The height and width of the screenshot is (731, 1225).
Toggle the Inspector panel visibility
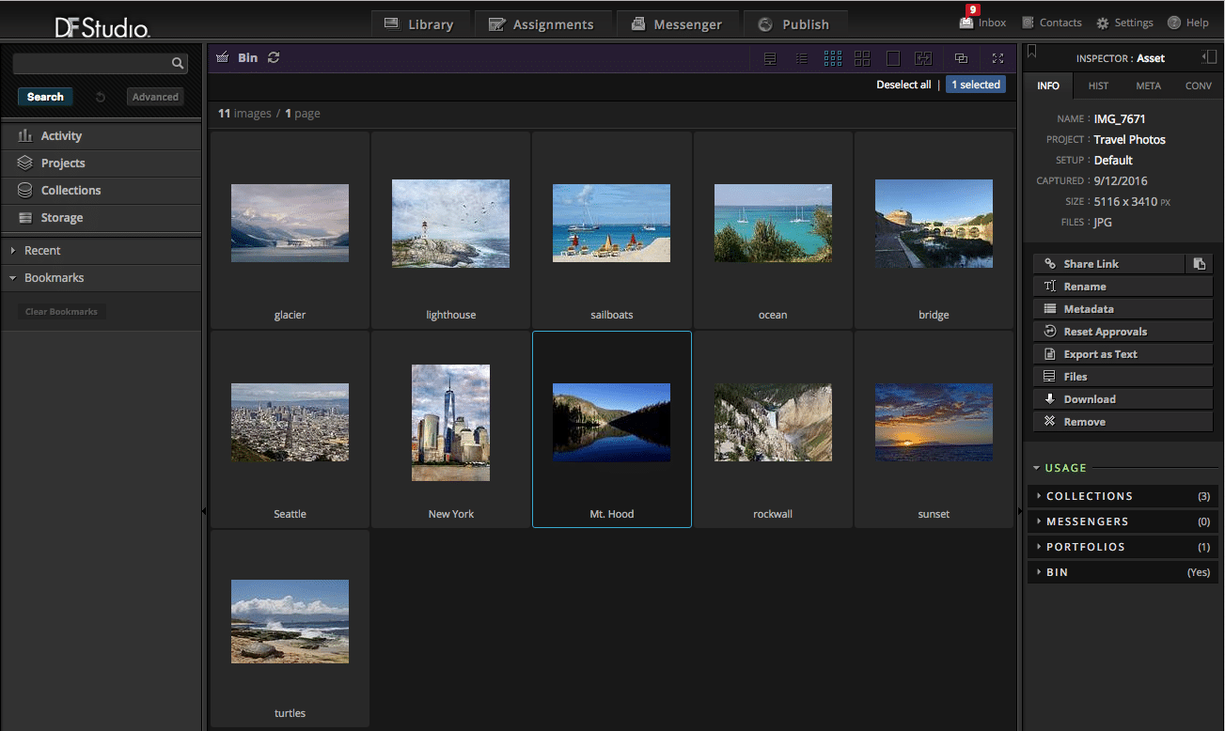tap(1209, 57)
